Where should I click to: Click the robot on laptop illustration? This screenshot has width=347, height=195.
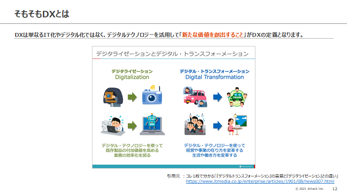(152, 124)
